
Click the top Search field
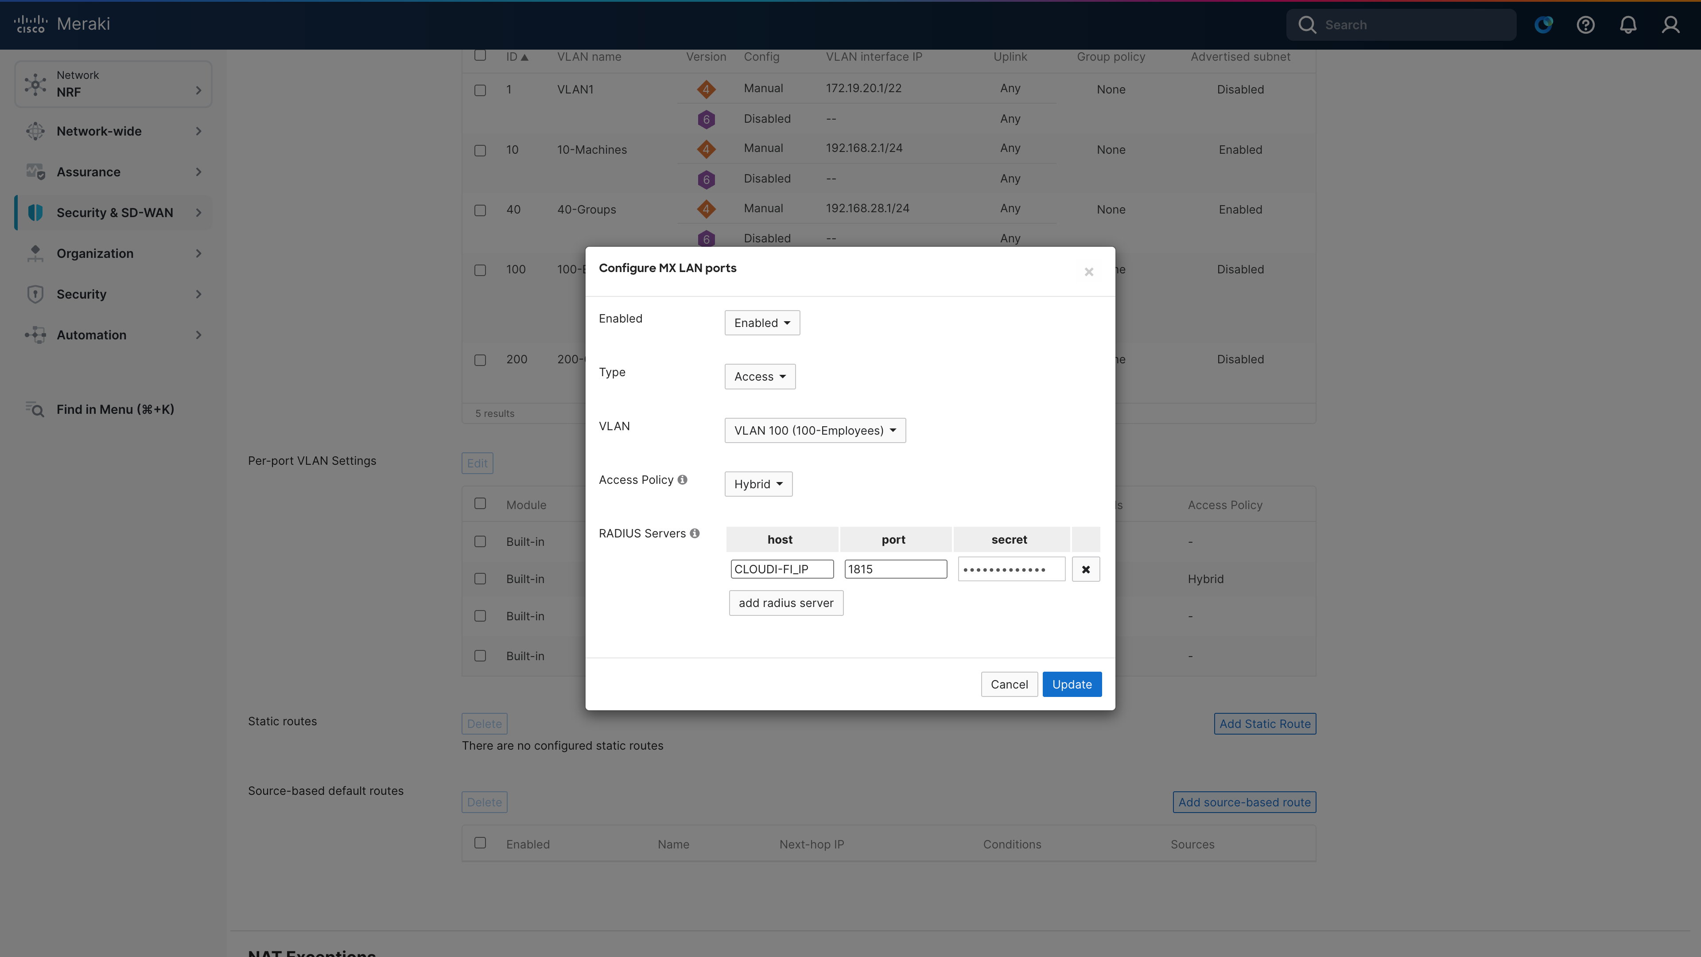click(1401, 24)
